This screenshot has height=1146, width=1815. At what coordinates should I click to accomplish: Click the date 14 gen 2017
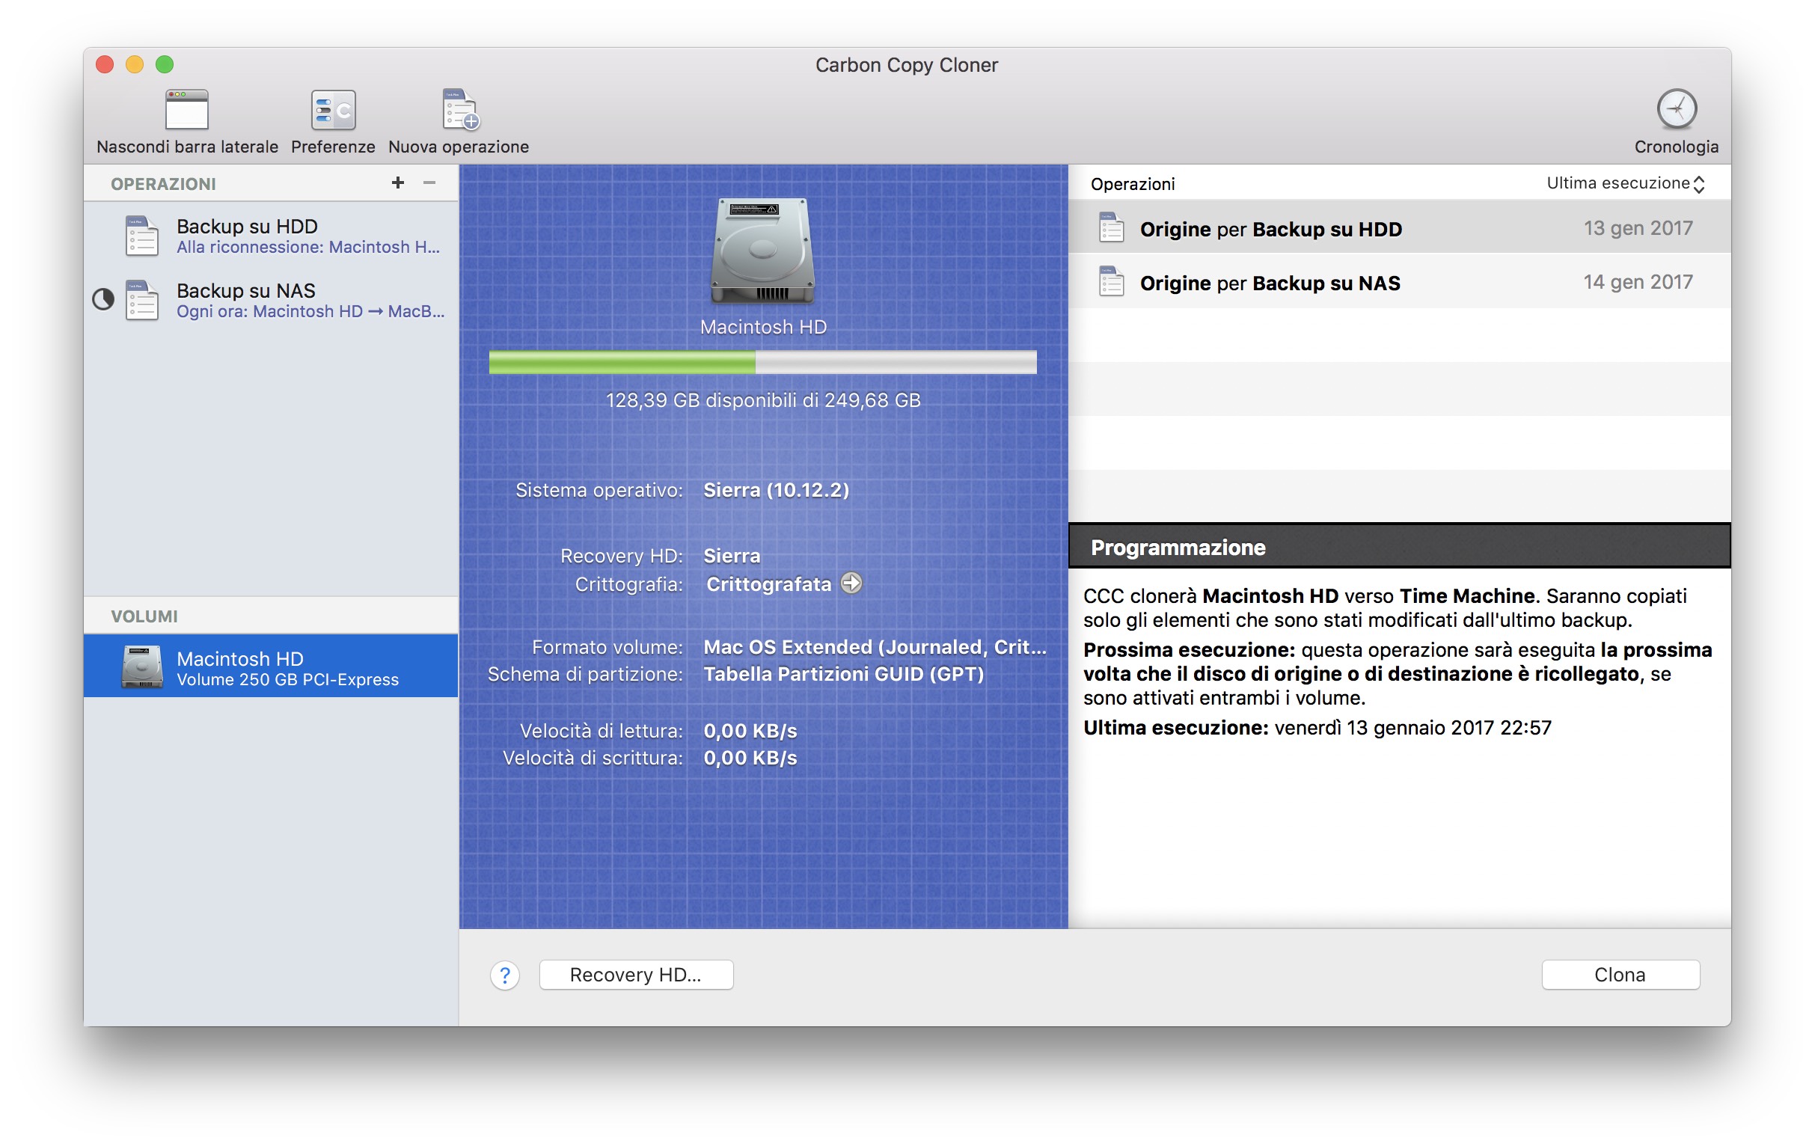tap(1638, 282)
